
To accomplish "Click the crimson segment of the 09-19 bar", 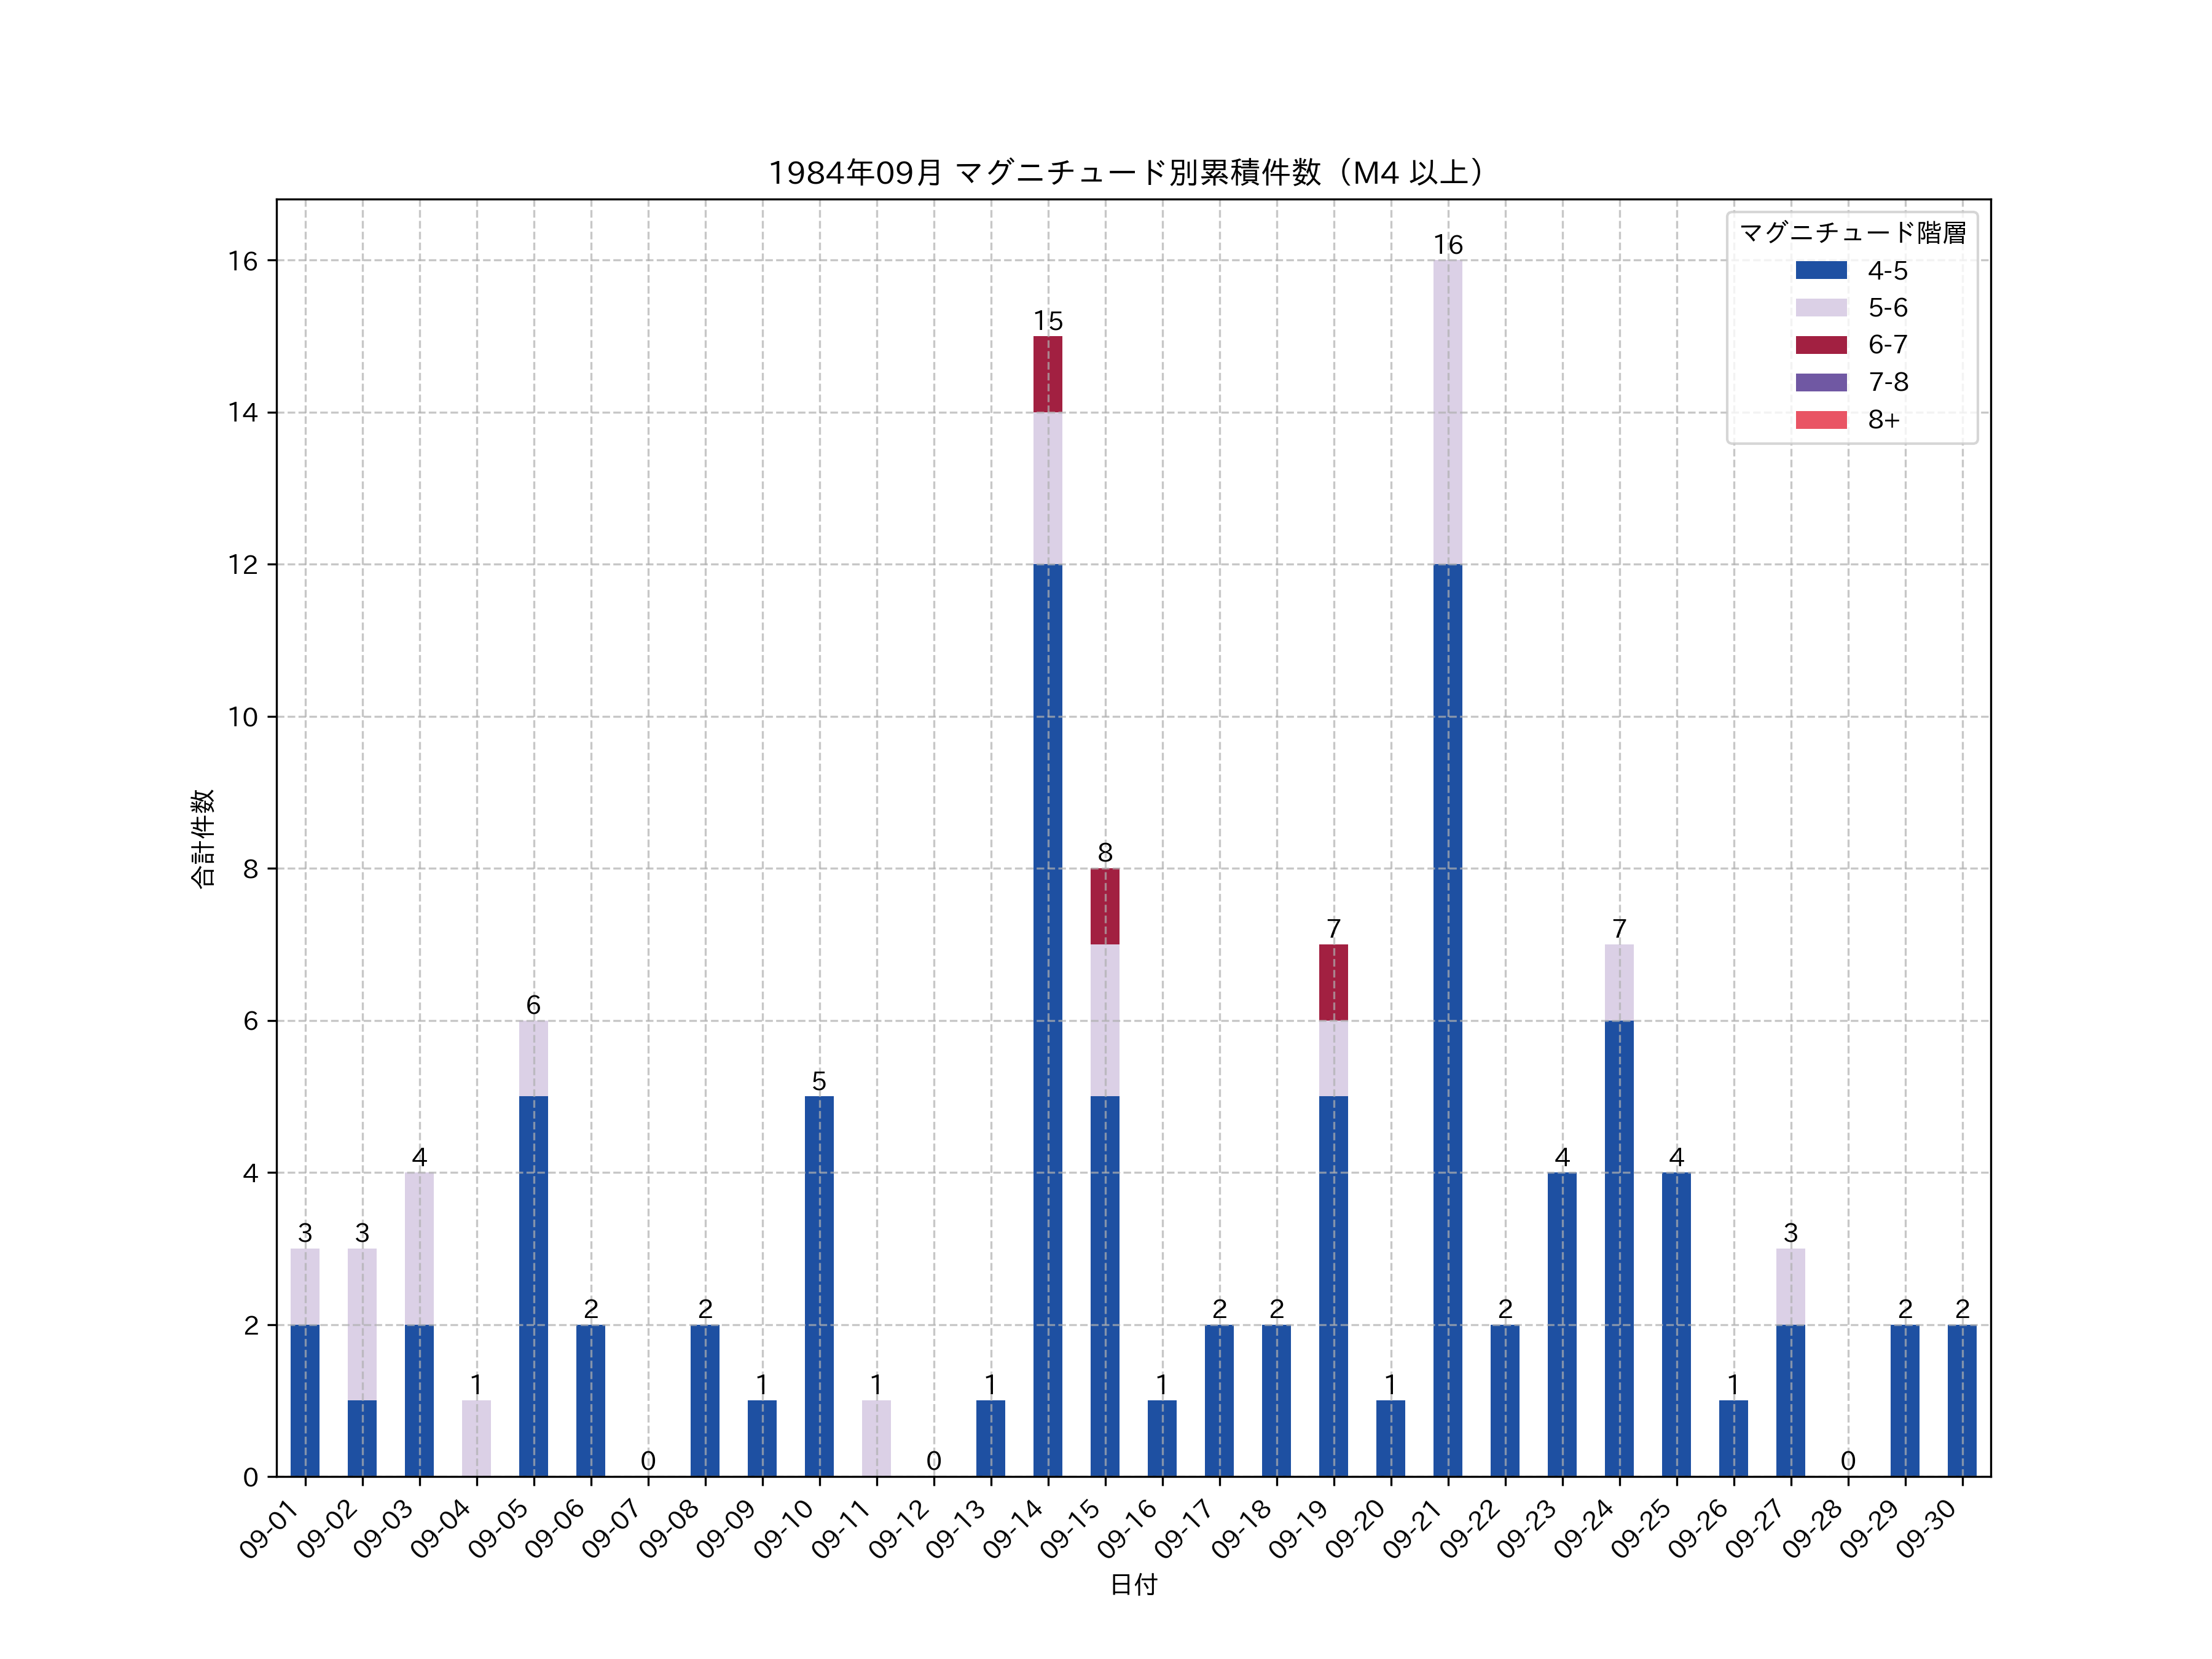I will point(1333,982).
